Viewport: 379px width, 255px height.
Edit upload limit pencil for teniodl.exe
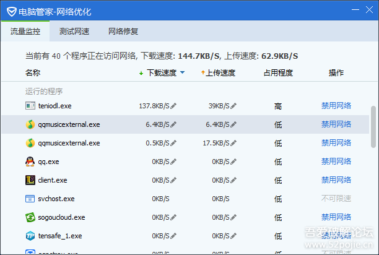pyautogui.click(x=233, y=106)
